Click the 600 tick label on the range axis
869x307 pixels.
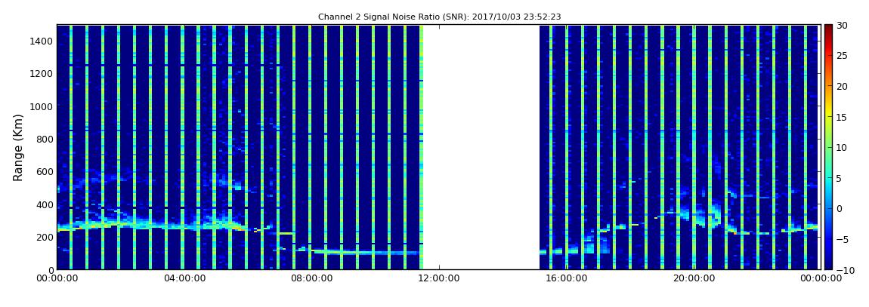tap(45, 171)
